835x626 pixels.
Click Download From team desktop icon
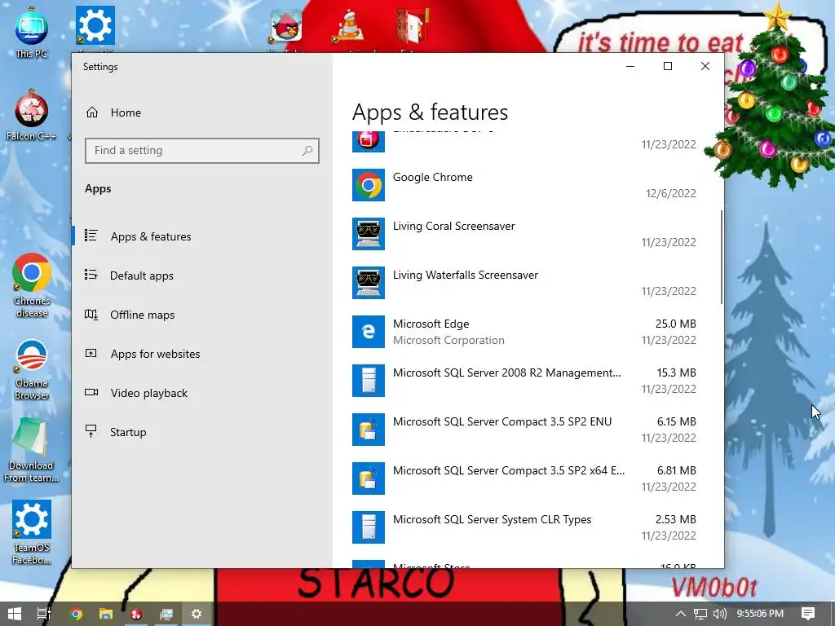coord(32,452)
